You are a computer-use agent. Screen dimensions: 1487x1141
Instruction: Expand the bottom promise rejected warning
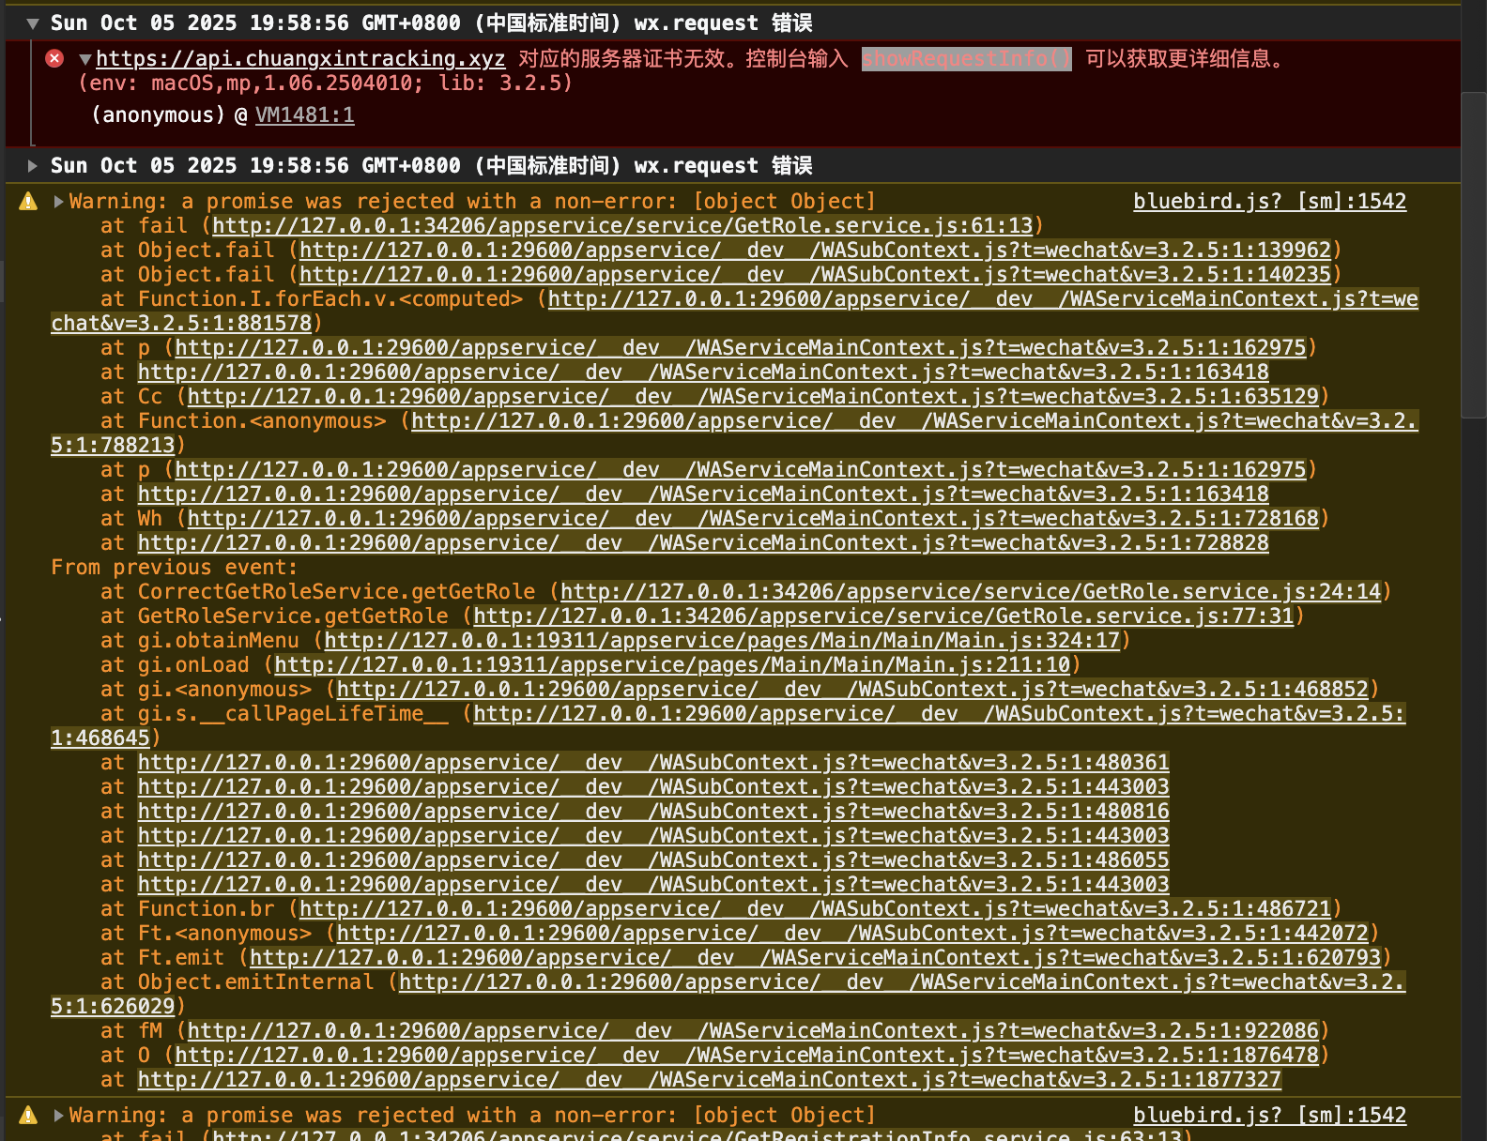59,1116
